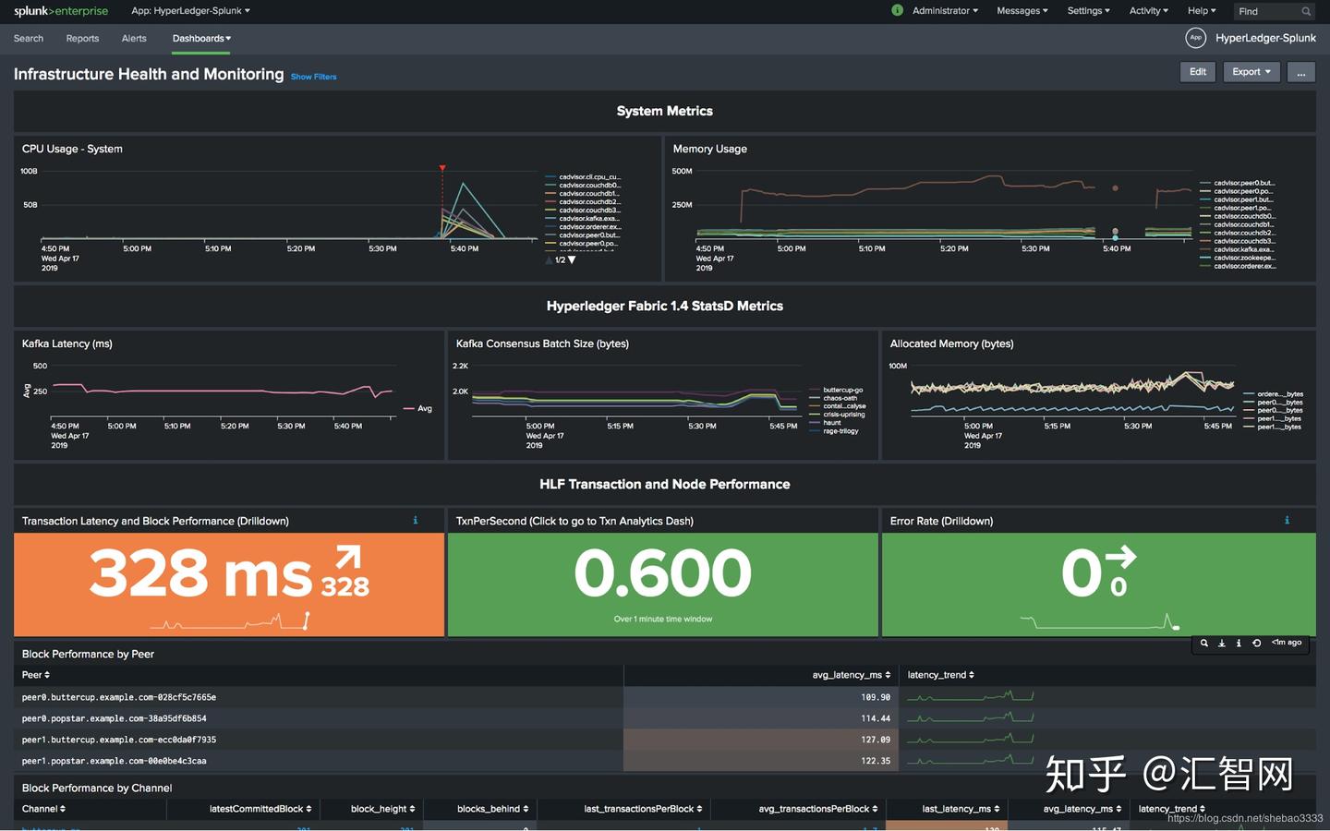
Task: Click the magnifier icon in the Find box
Action: point(1306,11)
